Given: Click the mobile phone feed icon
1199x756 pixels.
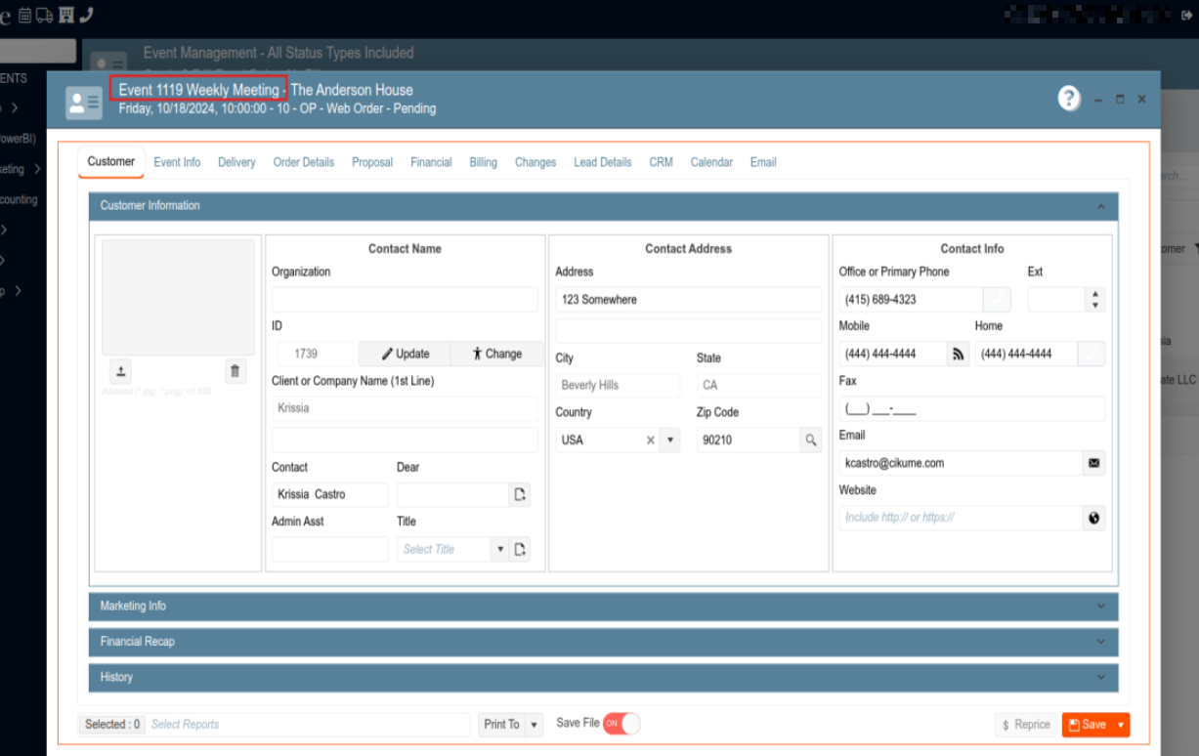Looking at the screenshot, I should (958, 355).
